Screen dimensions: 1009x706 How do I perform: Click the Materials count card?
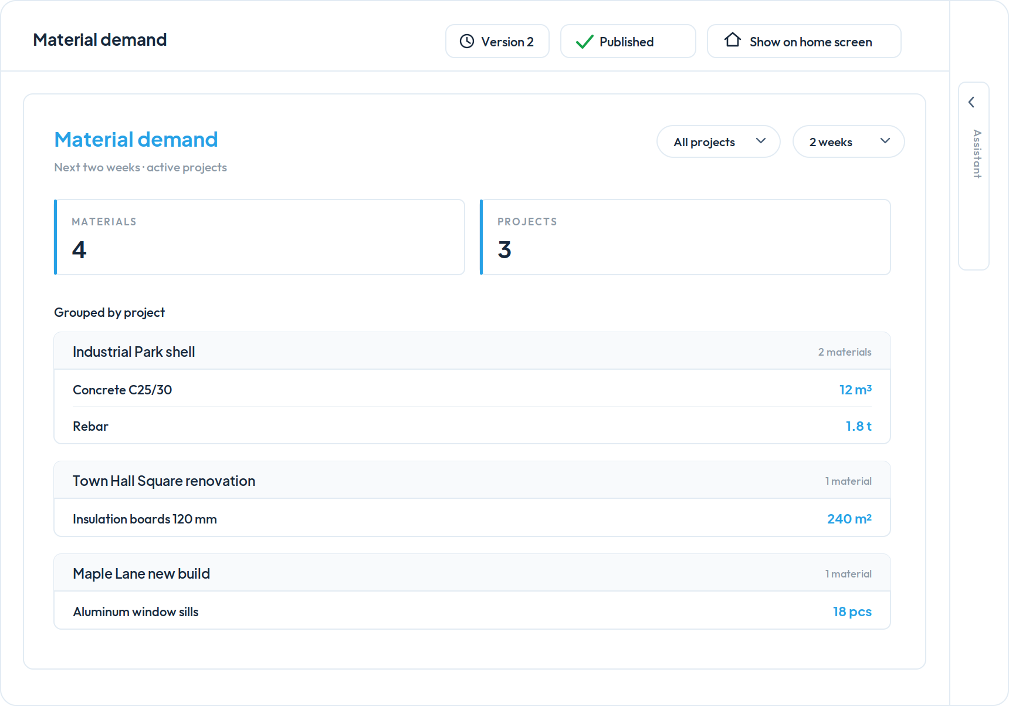click(259, 237)
